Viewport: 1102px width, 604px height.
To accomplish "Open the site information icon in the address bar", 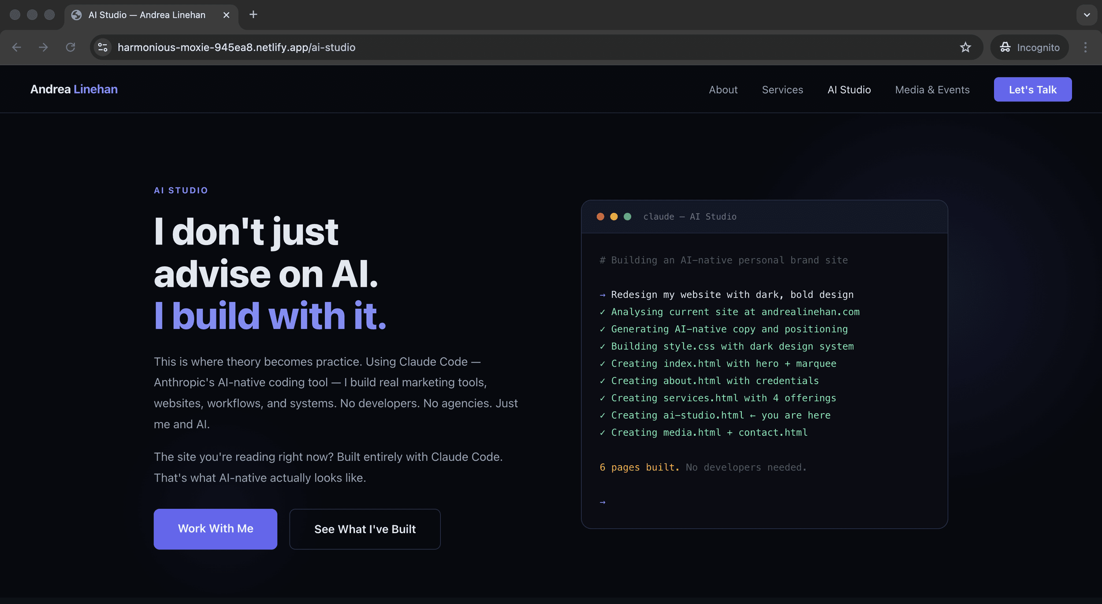I will [102, 47].
